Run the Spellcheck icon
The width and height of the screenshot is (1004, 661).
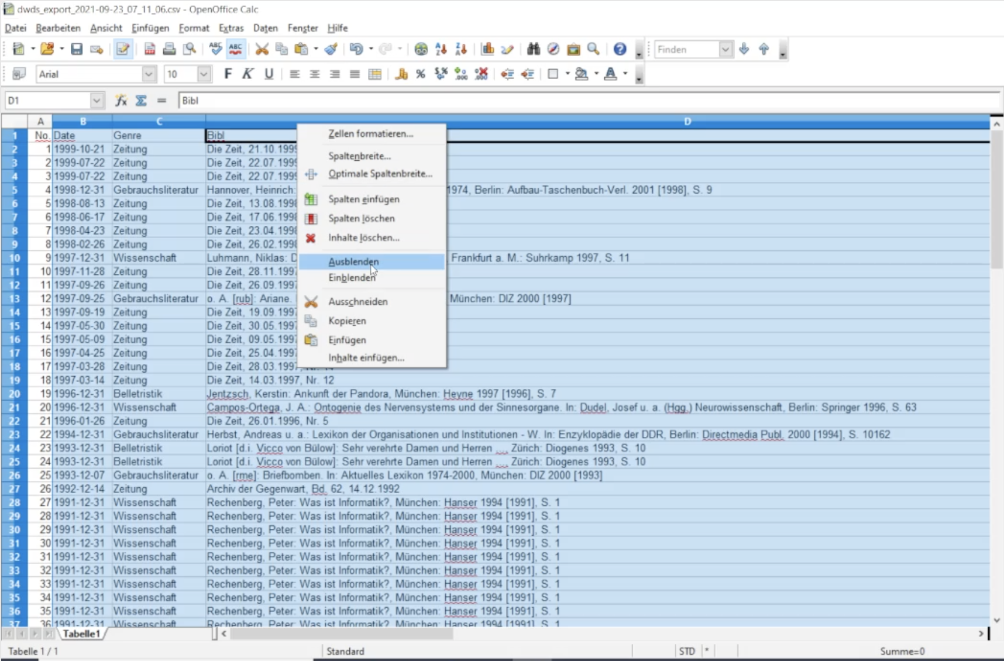tap(215, 49)
